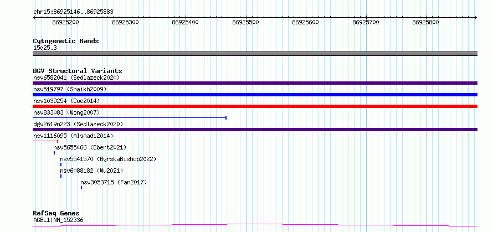The image size is (493, 232).
Task: Click the blue nsv5541570 variant marker
Action: (x=61, y=164)
